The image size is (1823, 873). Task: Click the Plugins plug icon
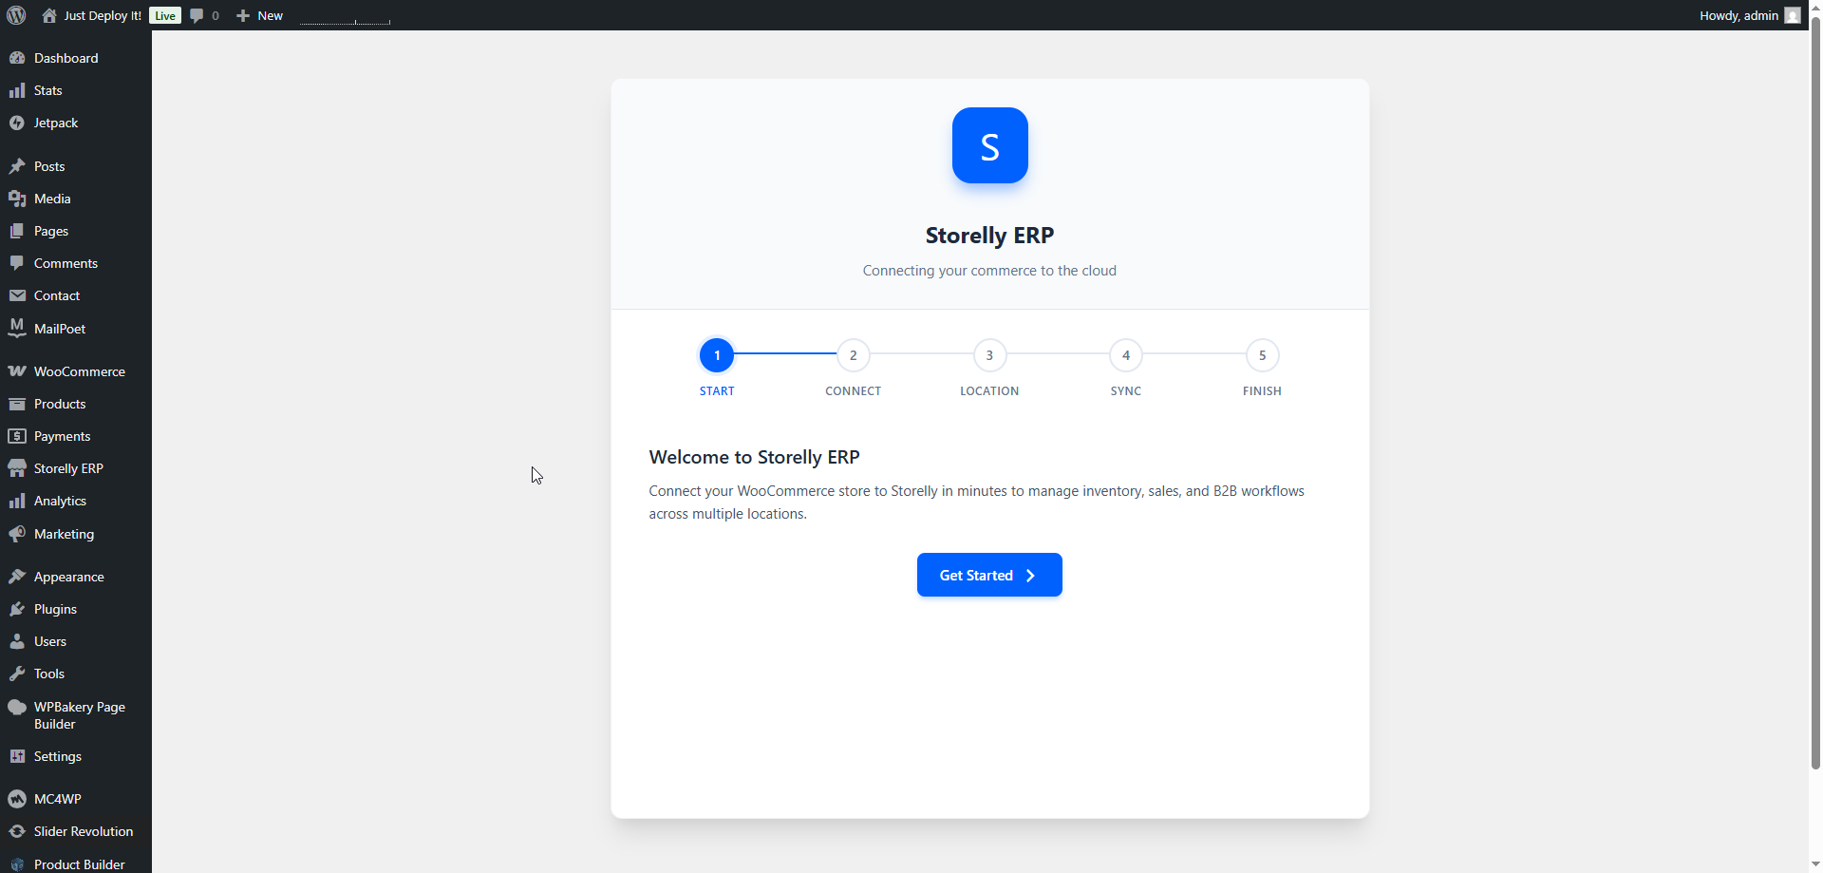tap(17, 609)
